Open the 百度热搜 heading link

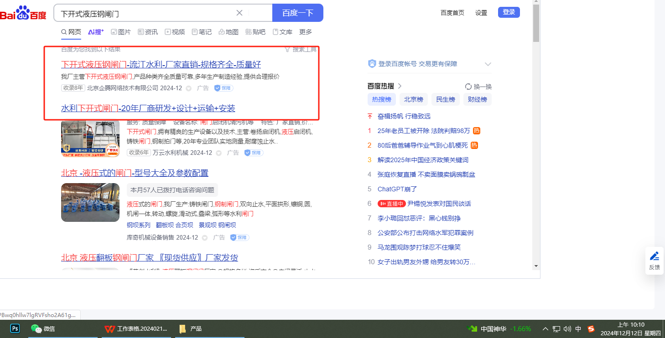click(384, 86)
